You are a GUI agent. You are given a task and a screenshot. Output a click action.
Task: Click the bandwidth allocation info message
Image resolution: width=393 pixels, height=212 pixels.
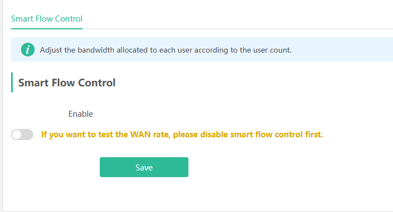tap(165, 50)
